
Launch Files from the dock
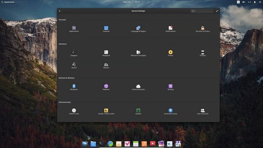(x=93, y=143)
